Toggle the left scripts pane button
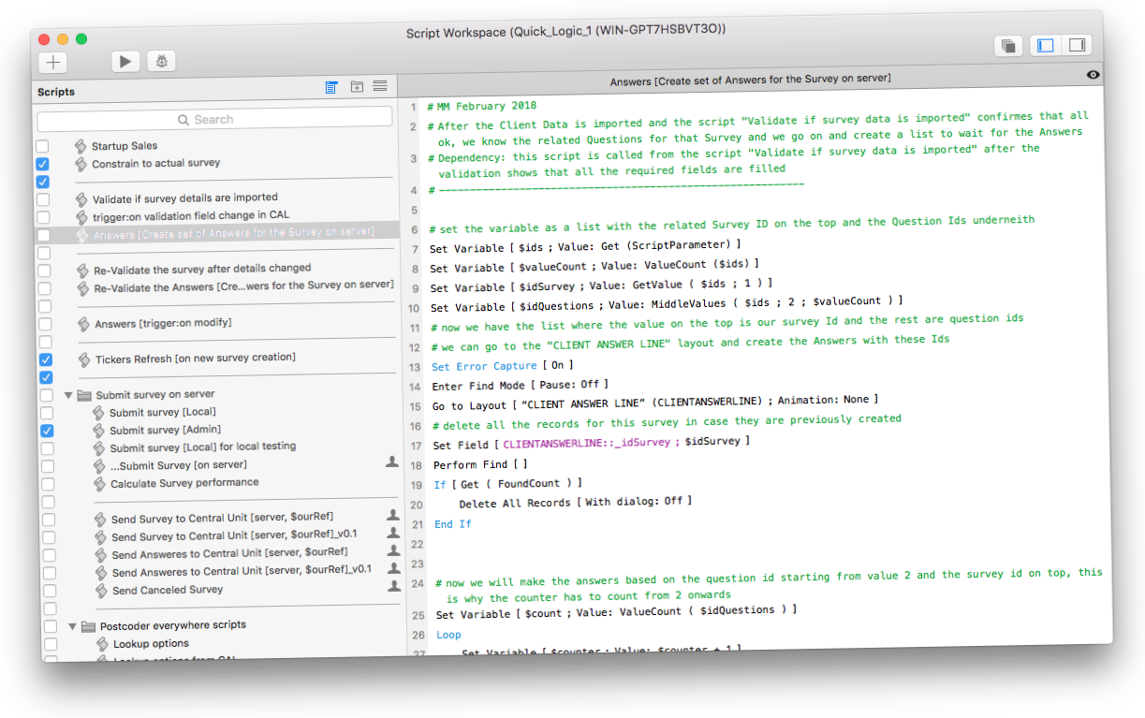 1047,45
